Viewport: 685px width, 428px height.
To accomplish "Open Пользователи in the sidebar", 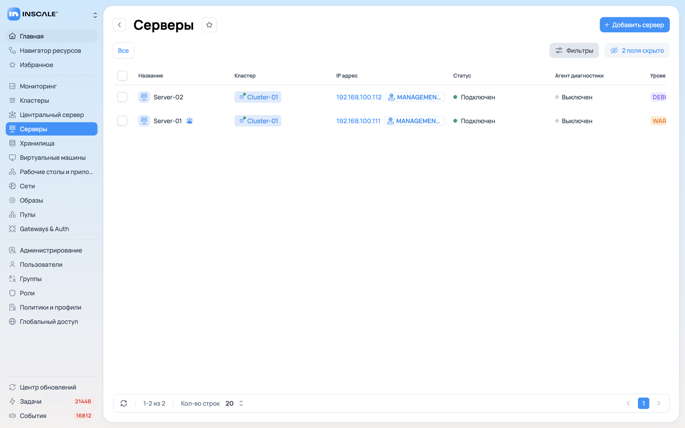I will coord(52,264).
